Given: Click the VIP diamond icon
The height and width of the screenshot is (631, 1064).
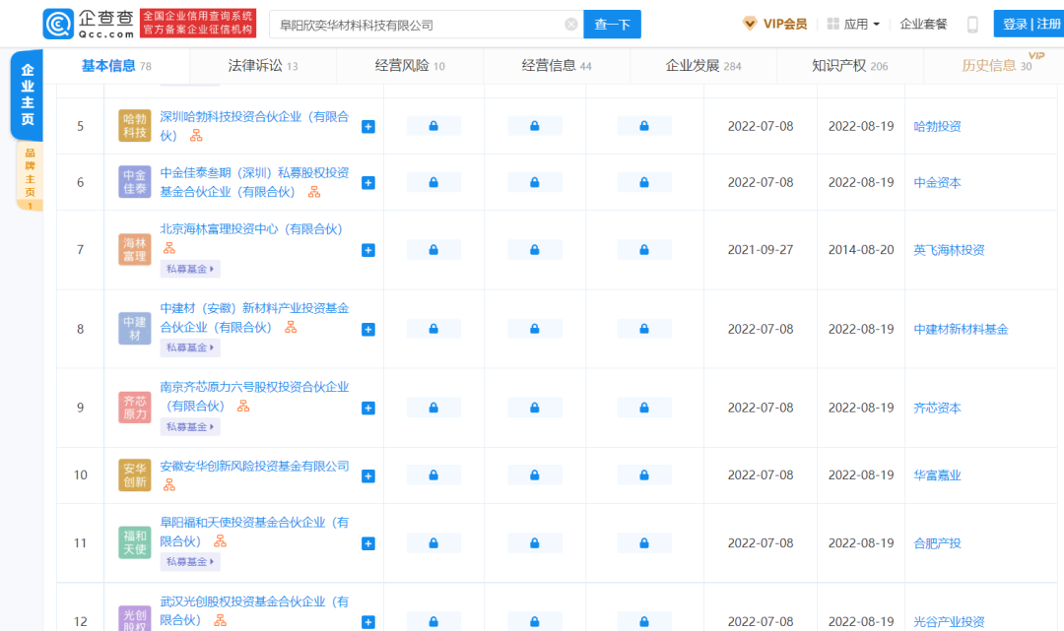Looking at the screenshot, I should (750, 24).
